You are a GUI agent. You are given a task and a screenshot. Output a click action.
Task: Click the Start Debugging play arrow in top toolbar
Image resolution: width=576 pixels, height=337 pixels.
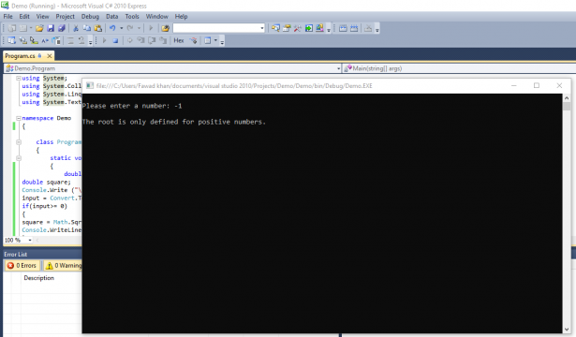tap(151, 28)
